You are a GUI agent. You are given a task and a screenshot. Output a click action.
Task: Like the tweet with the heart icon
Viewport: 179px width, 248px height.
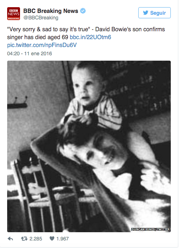point(52,238)
